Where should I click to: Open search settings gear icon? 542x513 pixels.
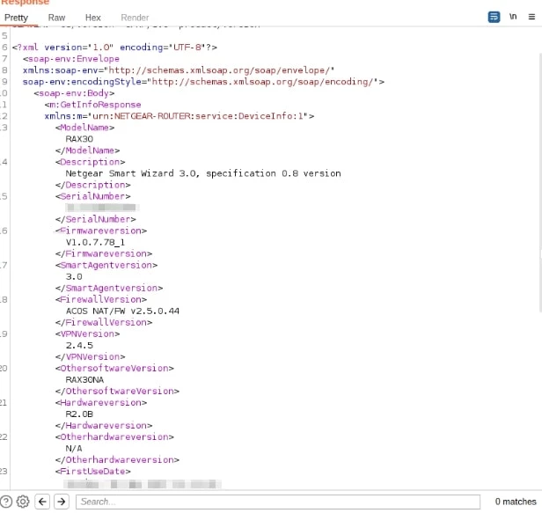pyautogui.click(x=23, y=502)
